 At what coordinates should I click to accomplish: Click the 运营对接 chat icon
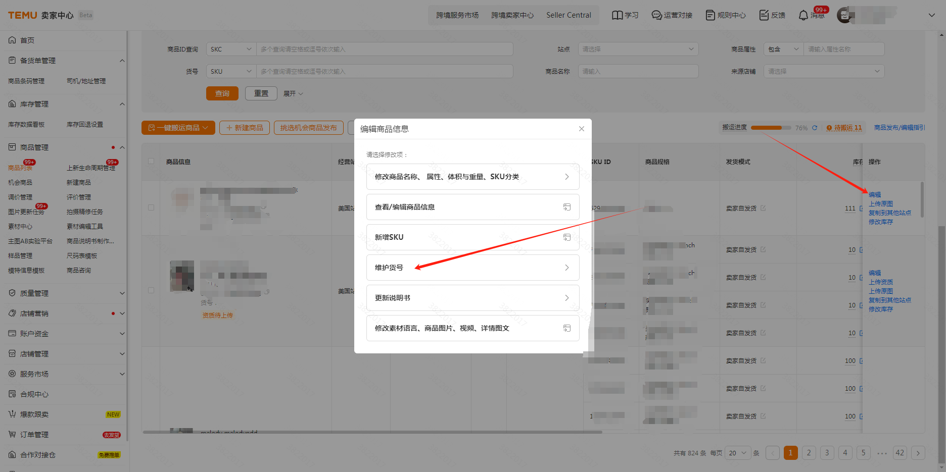(x=656, y=15)
